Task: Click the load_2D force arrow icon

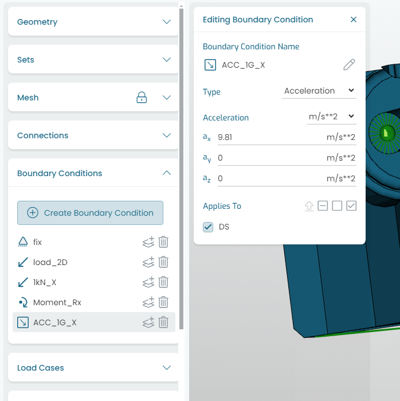Action: [23, 262]
